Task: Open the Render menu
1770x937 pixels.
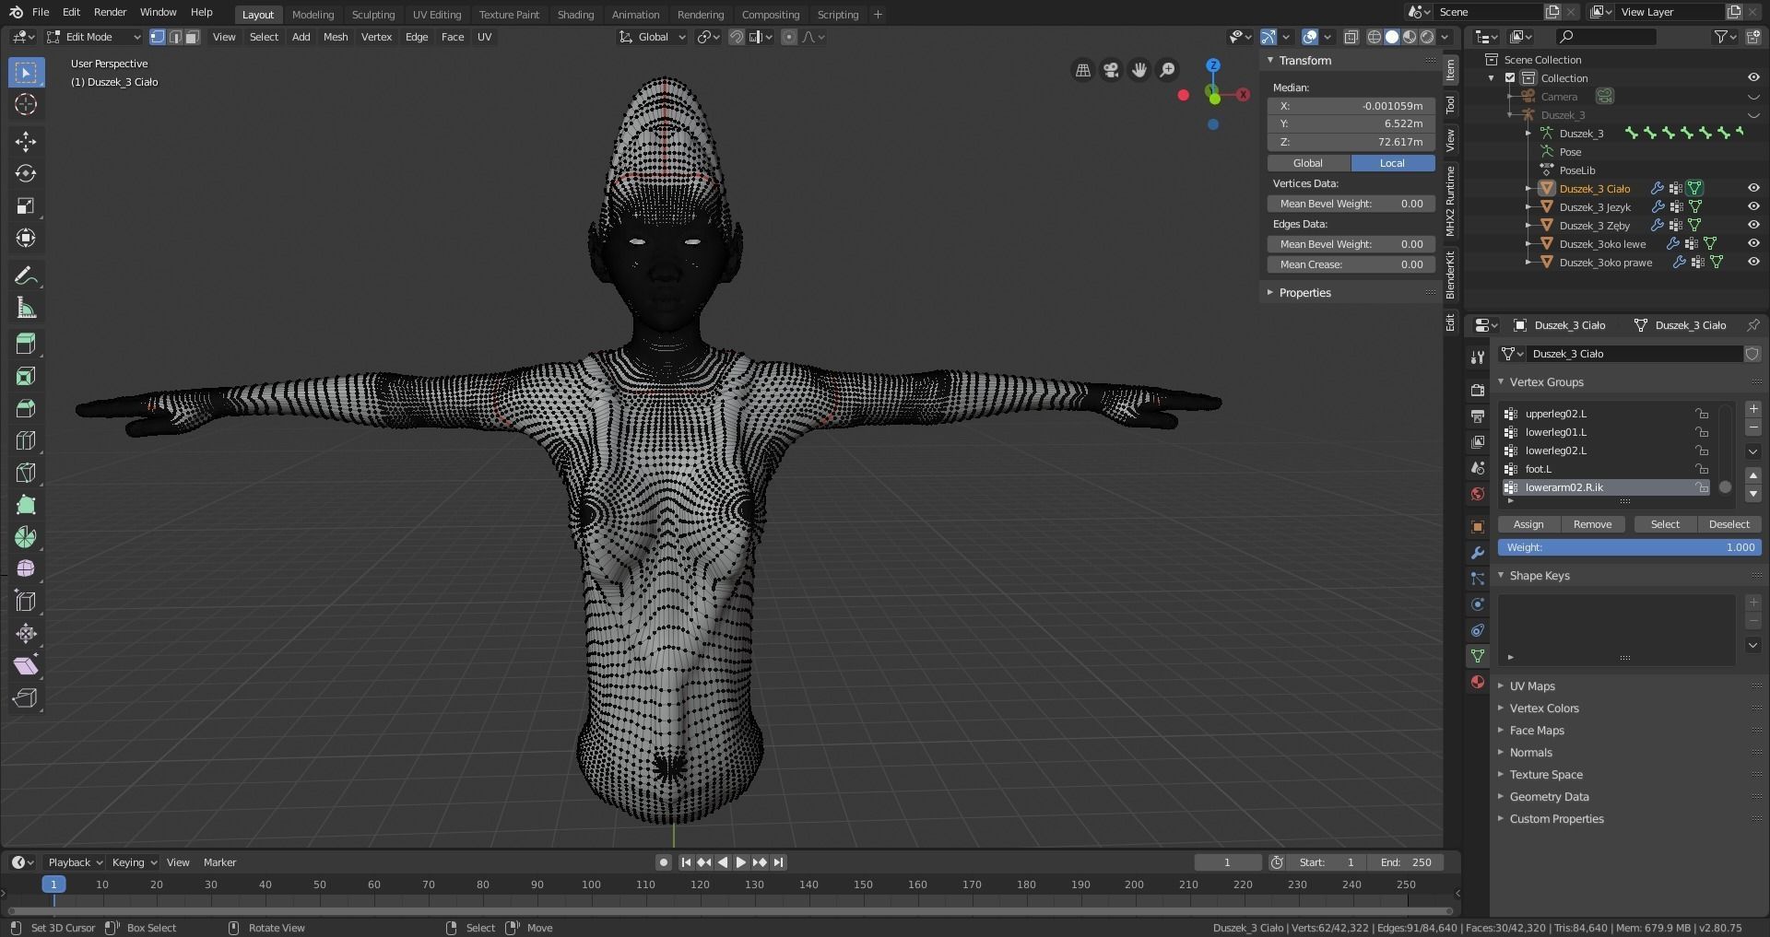Action: click(110, 12)
